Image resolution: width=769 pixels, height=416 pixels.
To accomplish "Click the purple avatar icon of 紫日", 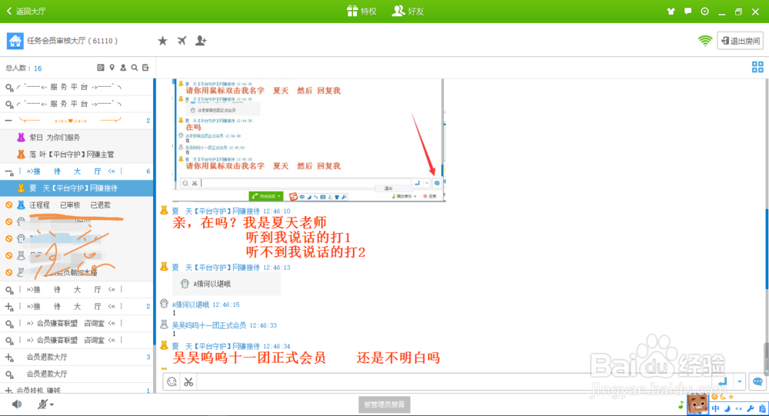I will point(21,138).
